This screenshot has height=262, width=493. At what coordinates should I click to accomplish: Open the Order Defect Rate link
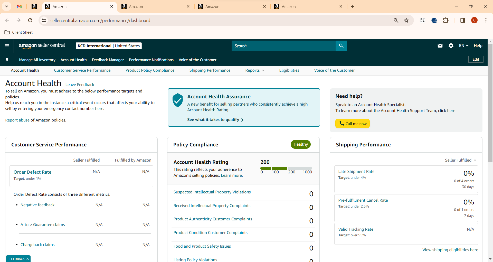(32, 172)
